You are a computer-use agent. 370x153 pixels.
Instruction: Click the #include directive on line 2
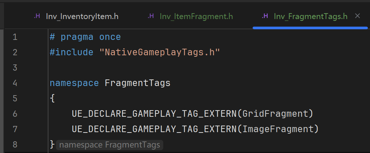[72, 52]
